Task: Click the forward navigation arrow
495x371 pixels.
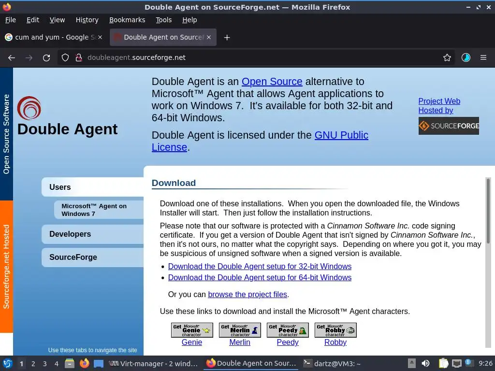Action: click(29, 58)
